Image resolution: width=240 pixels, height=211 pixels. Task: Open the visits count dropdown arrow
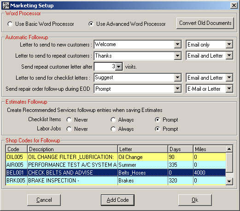(119, 67)
